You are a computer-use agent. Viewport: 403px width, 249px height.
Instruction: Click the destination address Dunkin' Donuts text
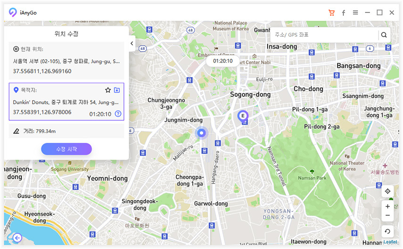[x=66, y=102]
